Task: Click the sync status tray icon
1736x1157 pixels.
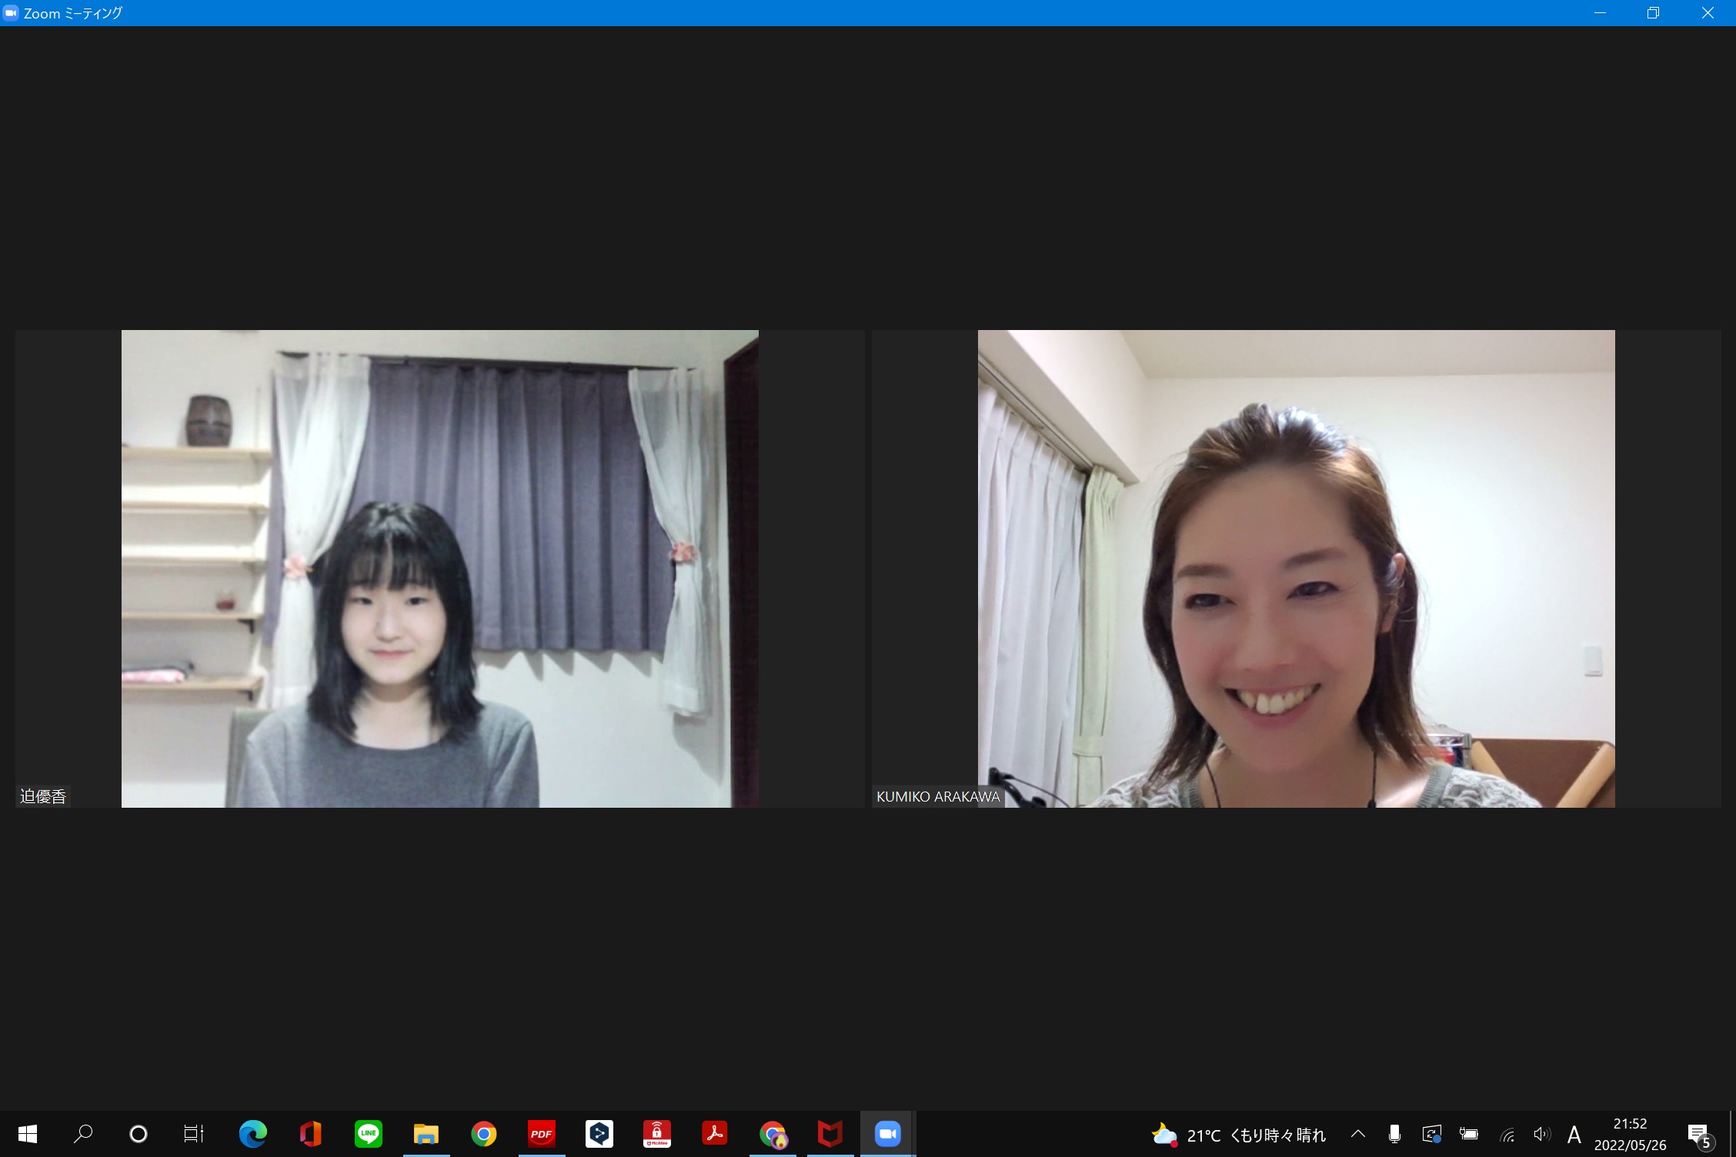Action: coord(1431,1134)
